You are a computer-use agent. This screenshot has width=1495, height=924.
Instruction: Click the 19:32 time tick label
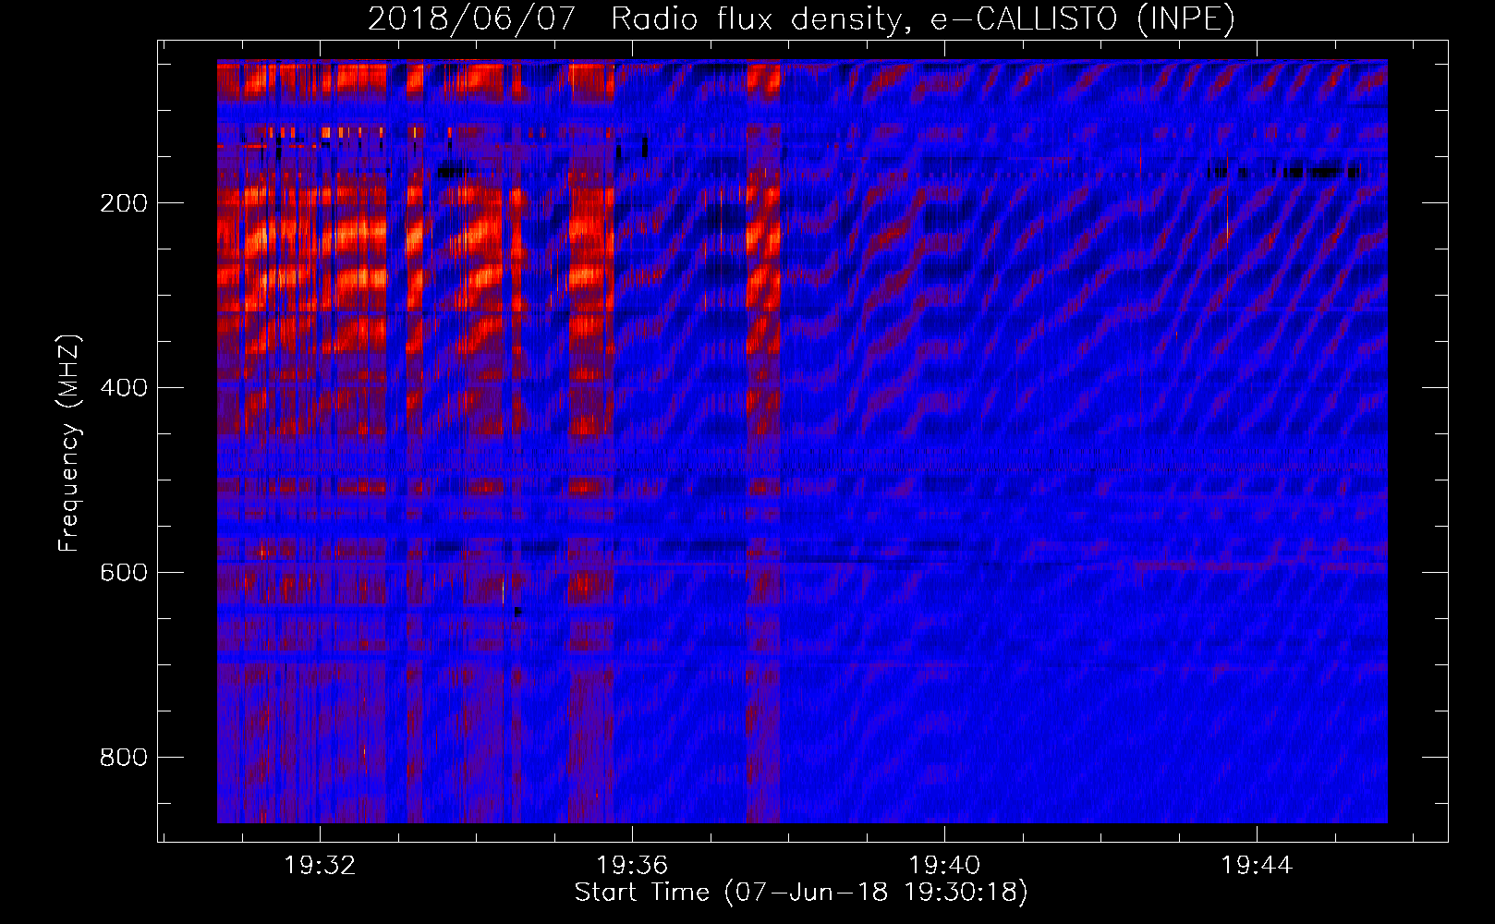pos(320,866)
